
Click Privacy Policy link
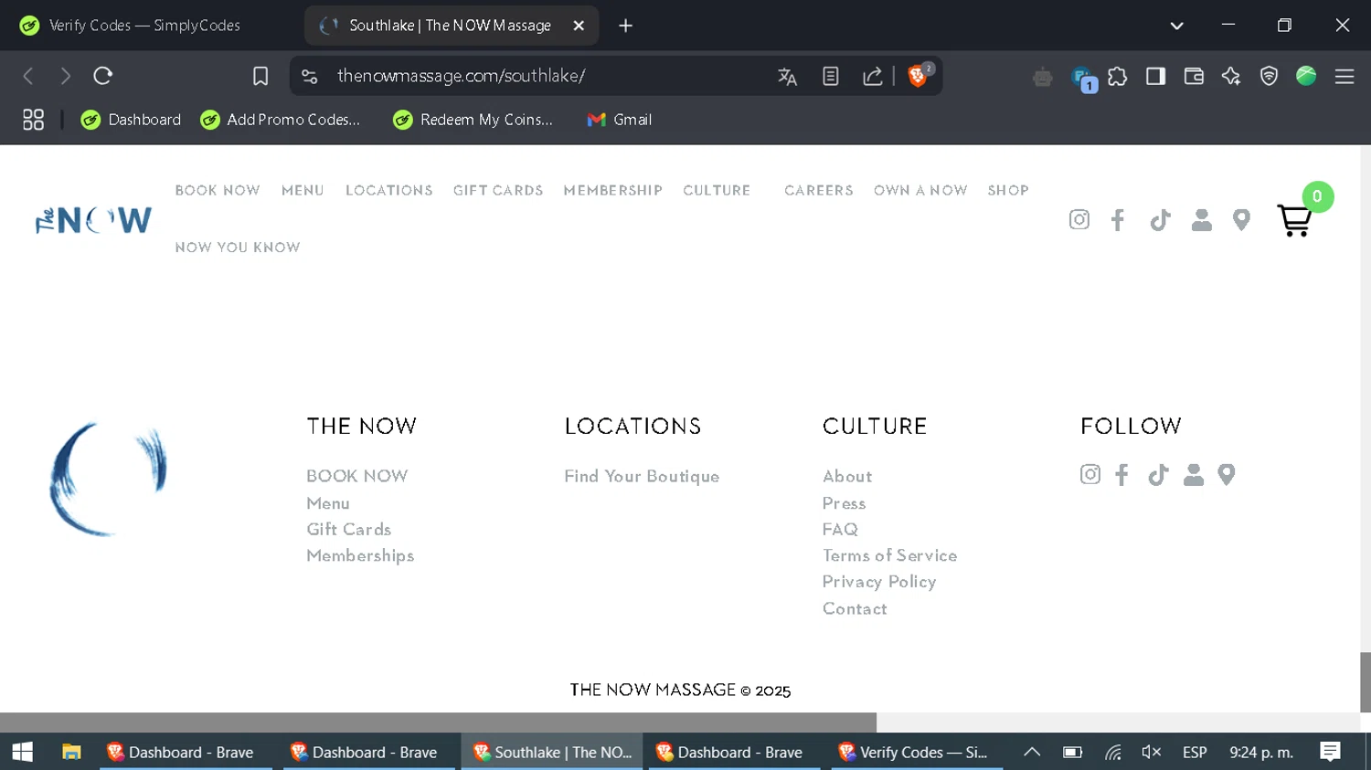point(879,582)
